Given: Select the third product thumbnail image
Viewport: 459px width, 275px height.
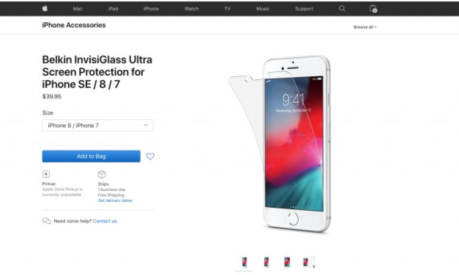Looking at the screenshot, I should click(x=287, y=262).
